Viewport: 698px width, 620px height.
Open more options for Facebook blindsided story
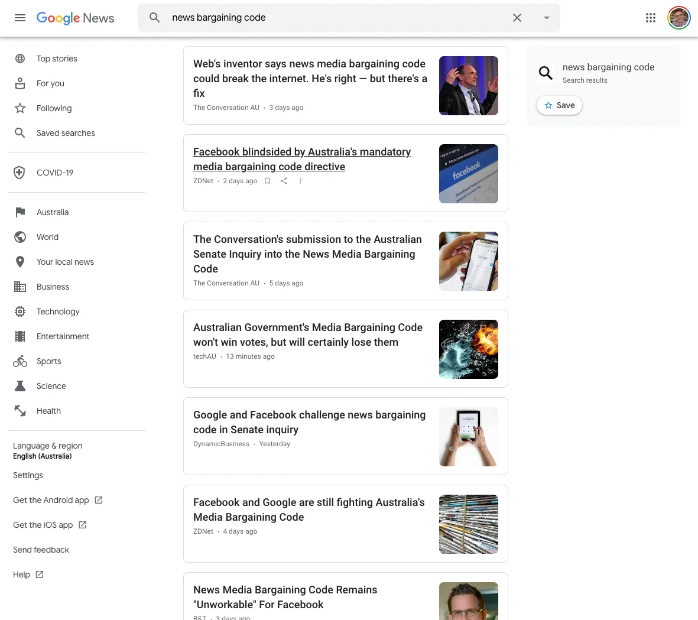(x=300, y=181)
